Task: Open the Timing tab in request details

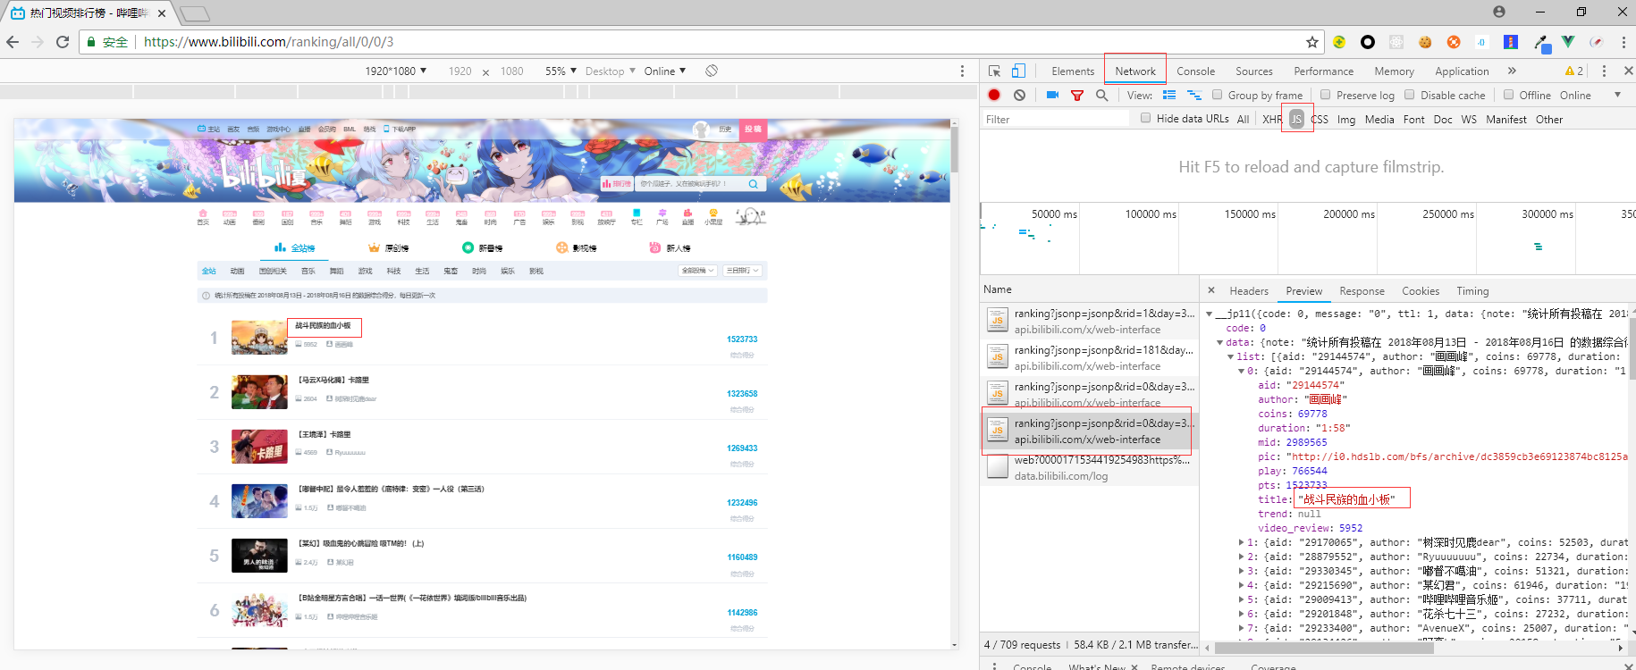Action: tap(1472, 290)
